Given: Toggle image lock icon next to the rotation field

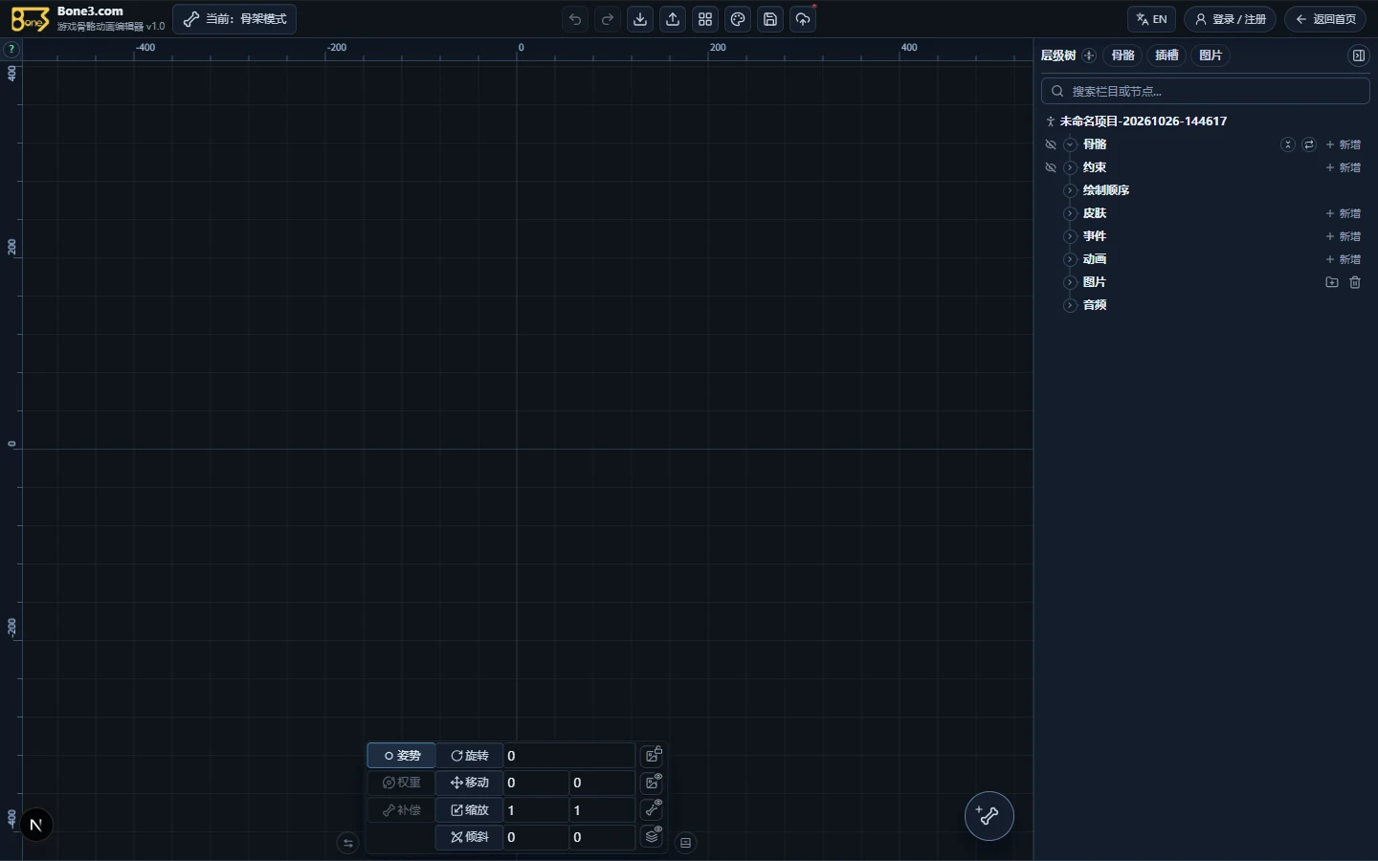Looking at the screenshot, I should pos(653,755).
